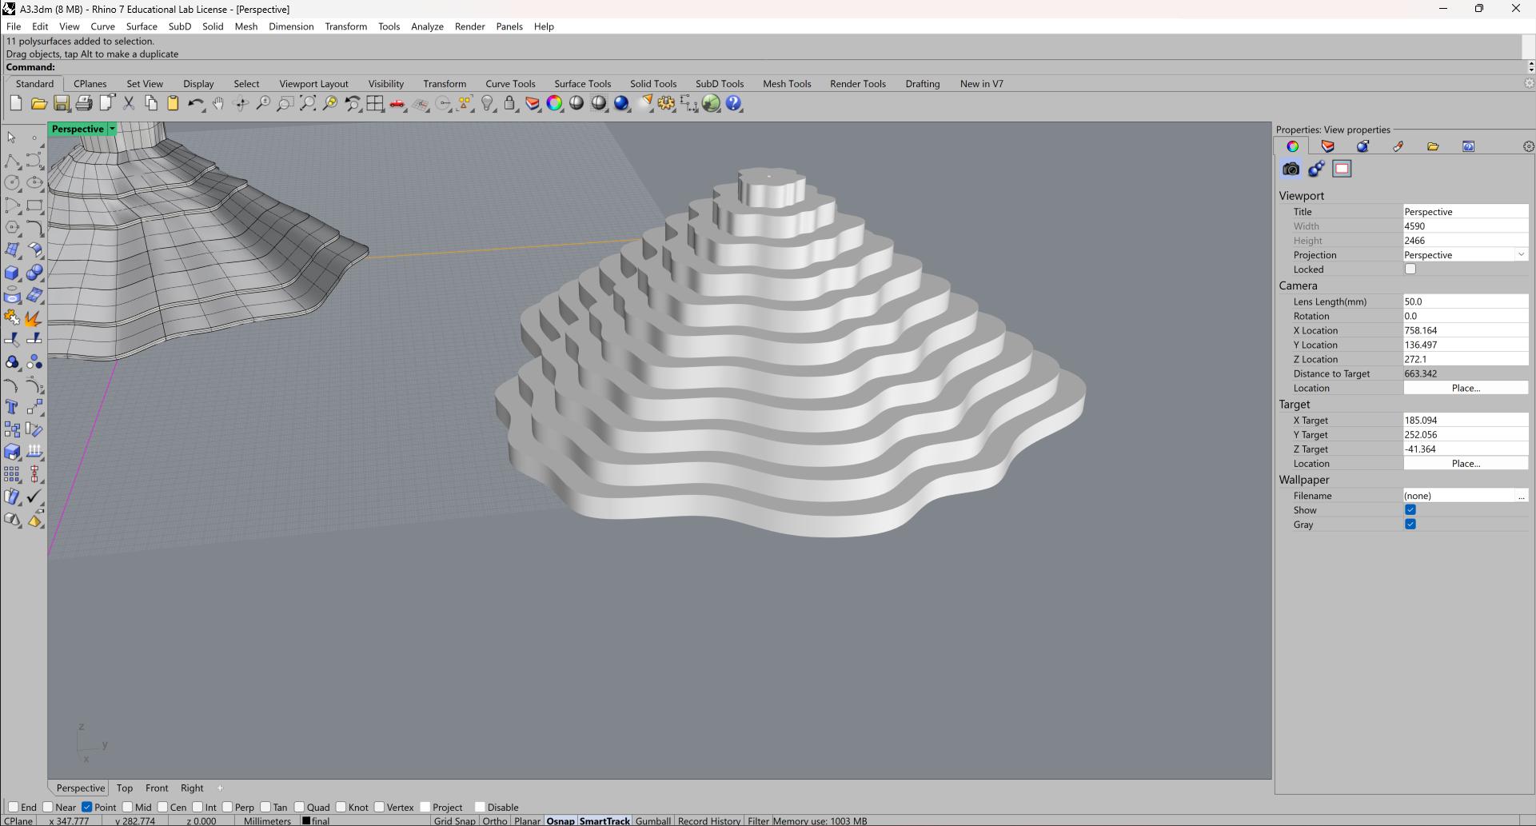Image resolution: width=1536 pixels, height=826 pixels.
Task: Open Properties panel gear settings icon
Action: point(1528,146)
